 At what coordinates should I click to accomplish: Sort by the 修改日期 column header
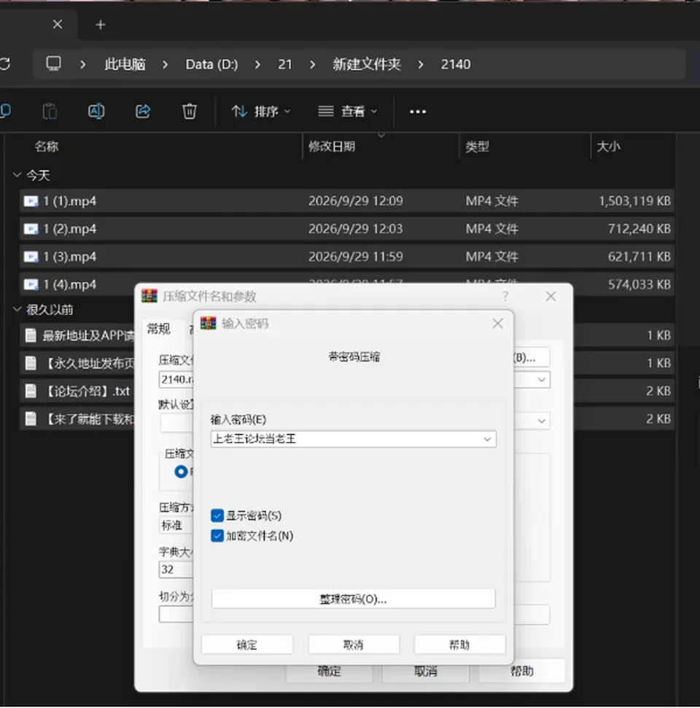332,147
